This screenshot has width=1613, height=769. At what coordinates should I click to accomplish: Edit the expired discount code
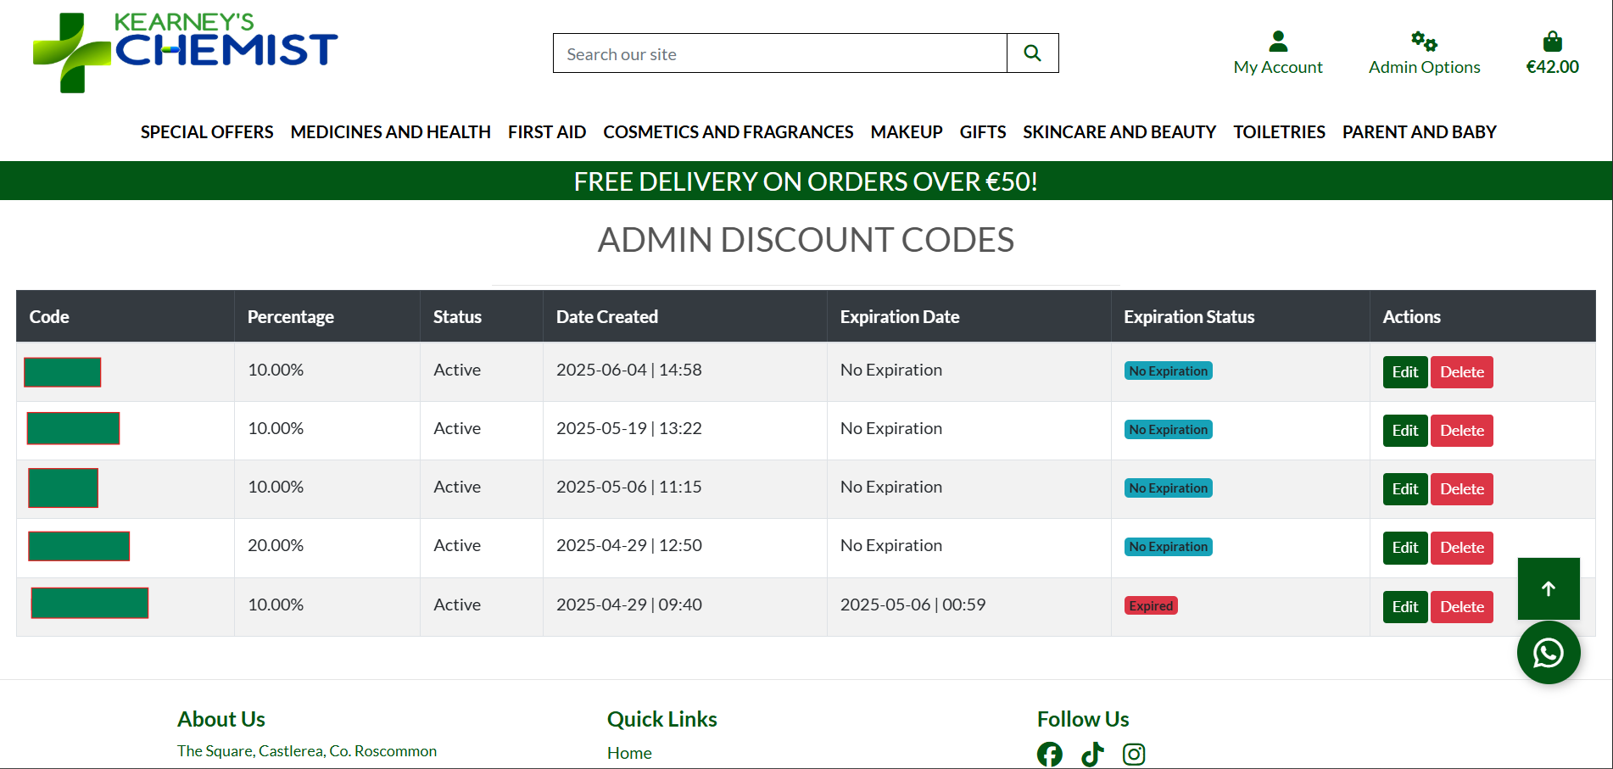pos(1404,606)
